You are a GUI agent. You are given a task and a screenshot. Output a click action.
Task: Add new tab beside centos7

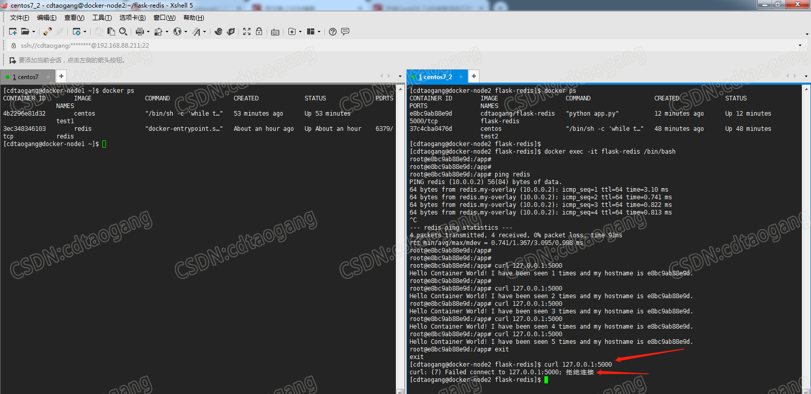(61, 76)
